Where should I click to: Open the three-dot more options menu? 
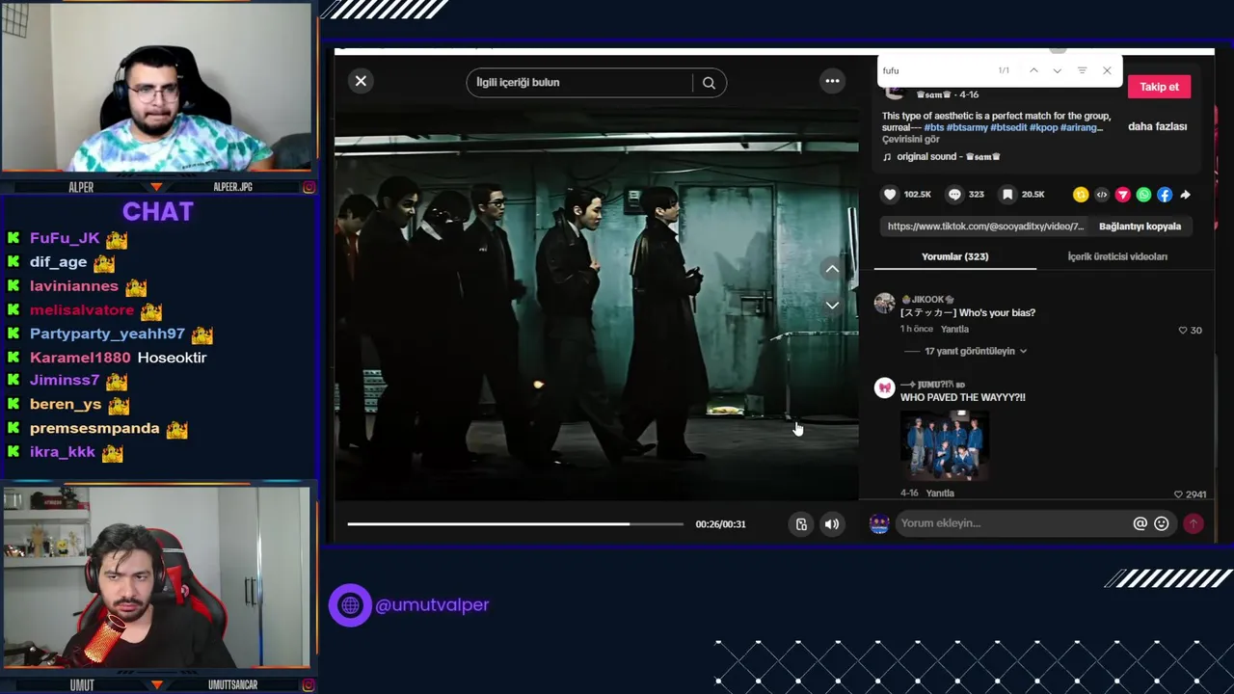[x=832, y=81]
